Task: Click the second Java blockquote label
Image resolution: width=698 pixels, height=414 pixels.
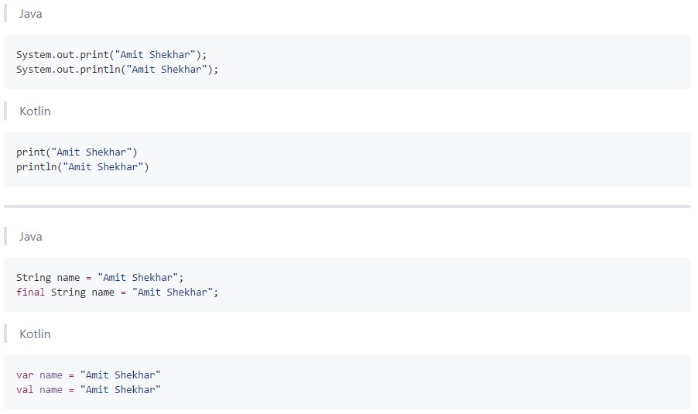Action: (x=30, y=236)
